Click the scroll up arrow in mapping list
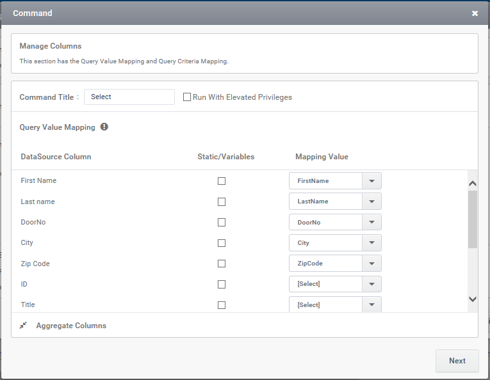The height and width of the screenshot is (380, 490). tap(473, 184)
